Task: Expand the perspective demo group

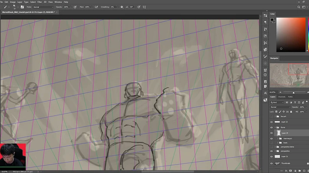Action: click(x=275, y=147)
